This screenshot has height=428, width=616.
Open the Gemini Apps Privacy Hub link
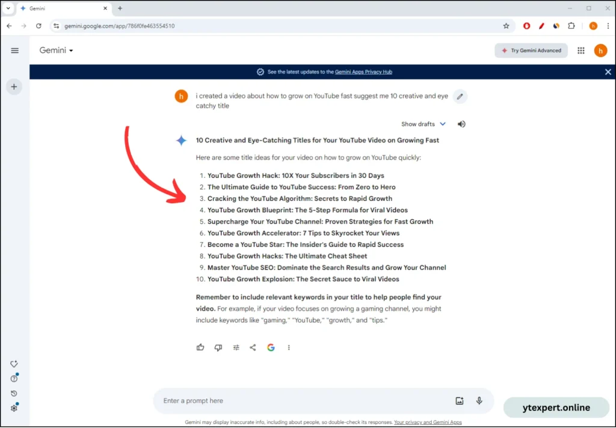pyautogui.click(x=363, y=72)
